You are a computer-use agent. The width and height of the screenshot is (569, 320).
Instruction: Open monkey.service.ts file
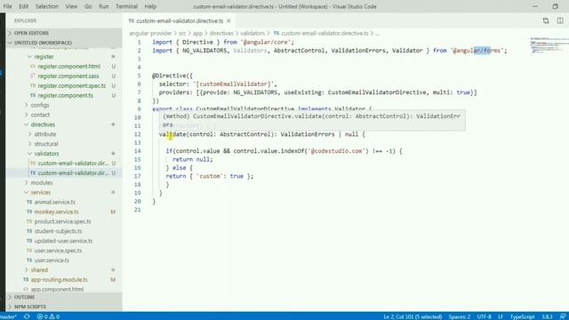pyautogui.click(x=56, y=212)
